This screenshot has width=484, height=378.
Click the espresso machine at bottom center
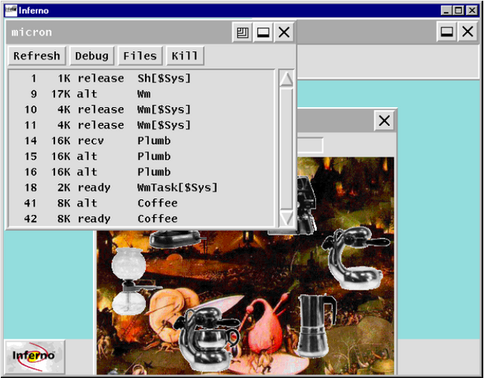(x=207, y=339)
